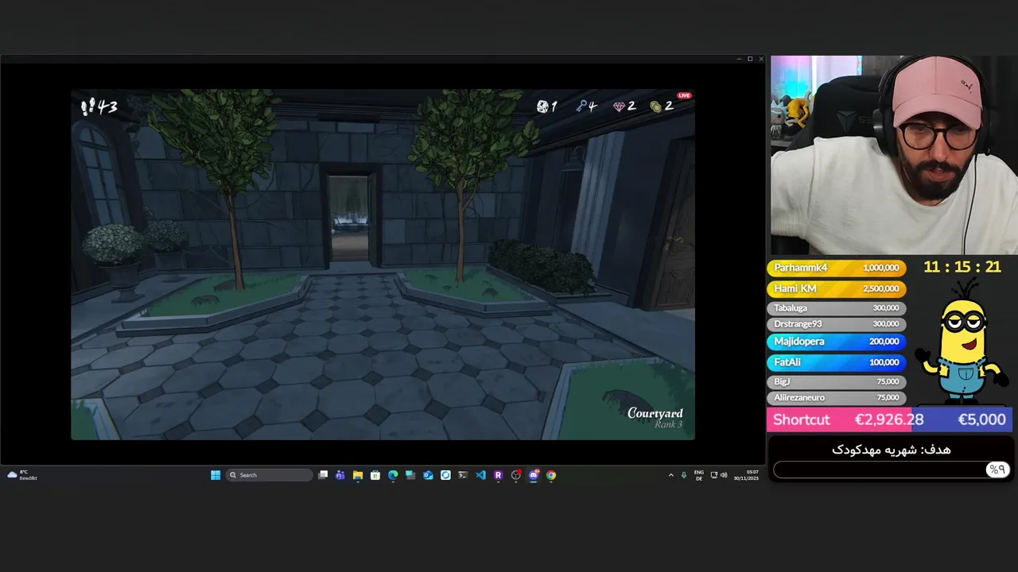Click the Majidopera donor row
The width and height of the screenshot is (1018, 572).
(836, 341)
